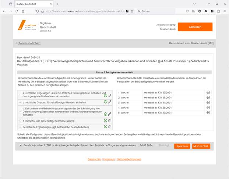Go to browser home page
The height and width of the screenshot is (179, 229).
click(23, 11)
